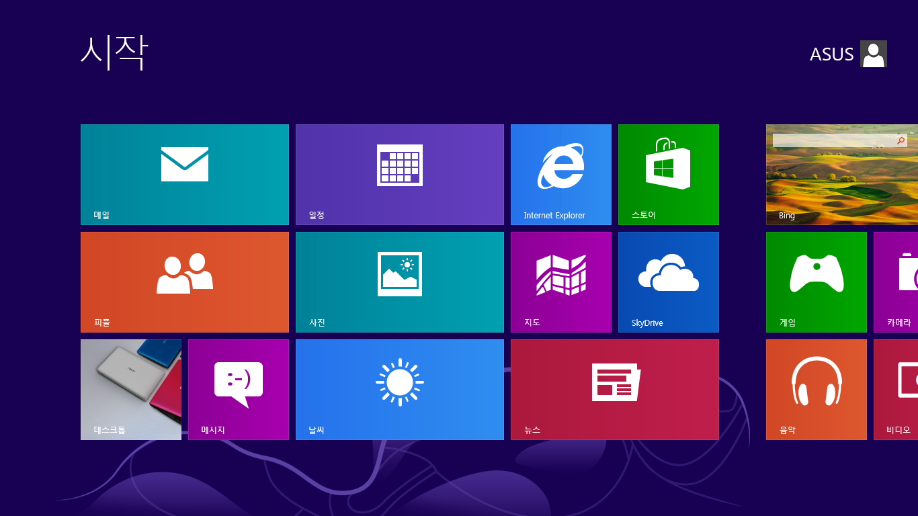Image resolution: width=918 pixels, height=516 pixels.
Task: Open the Store tile labeled 스토어
Action: pos(669,175)
